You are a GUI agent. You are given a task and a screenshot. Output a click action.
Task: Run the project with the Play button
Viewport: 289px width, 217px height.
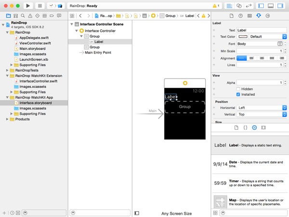[28, 6]
